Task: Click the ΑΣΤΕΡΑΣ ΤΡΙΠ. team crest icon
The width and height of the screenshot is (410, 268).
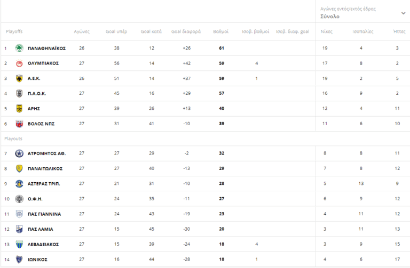Action: click(x=19, y=184)
